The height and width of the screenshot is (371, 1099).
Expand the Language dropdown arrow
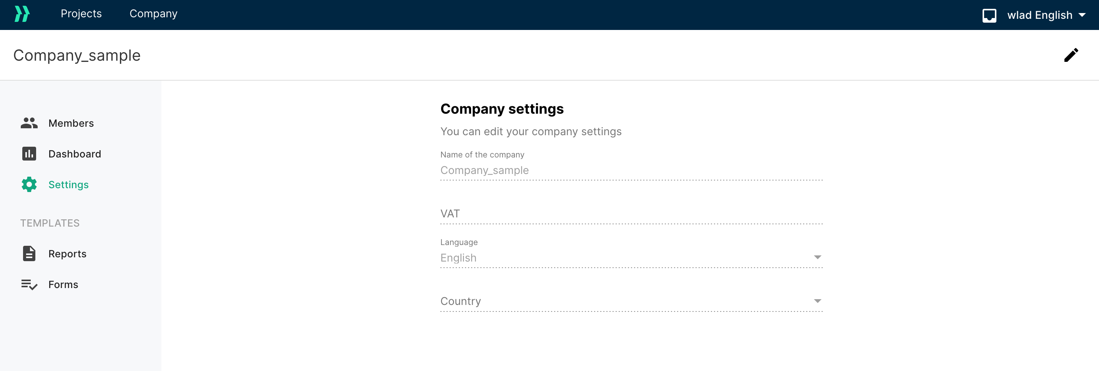pos(817,257)
